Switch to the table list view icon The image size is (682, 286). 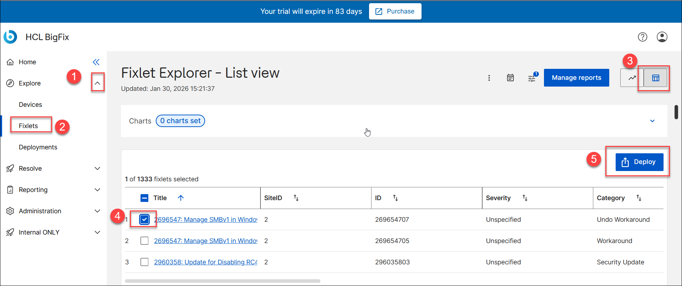[655, 78]
